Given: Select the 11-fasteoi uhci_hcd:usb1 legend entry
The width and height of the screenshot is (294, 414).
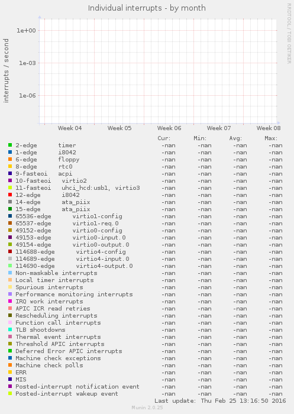Looking at the screenshot, I should 77,188.
